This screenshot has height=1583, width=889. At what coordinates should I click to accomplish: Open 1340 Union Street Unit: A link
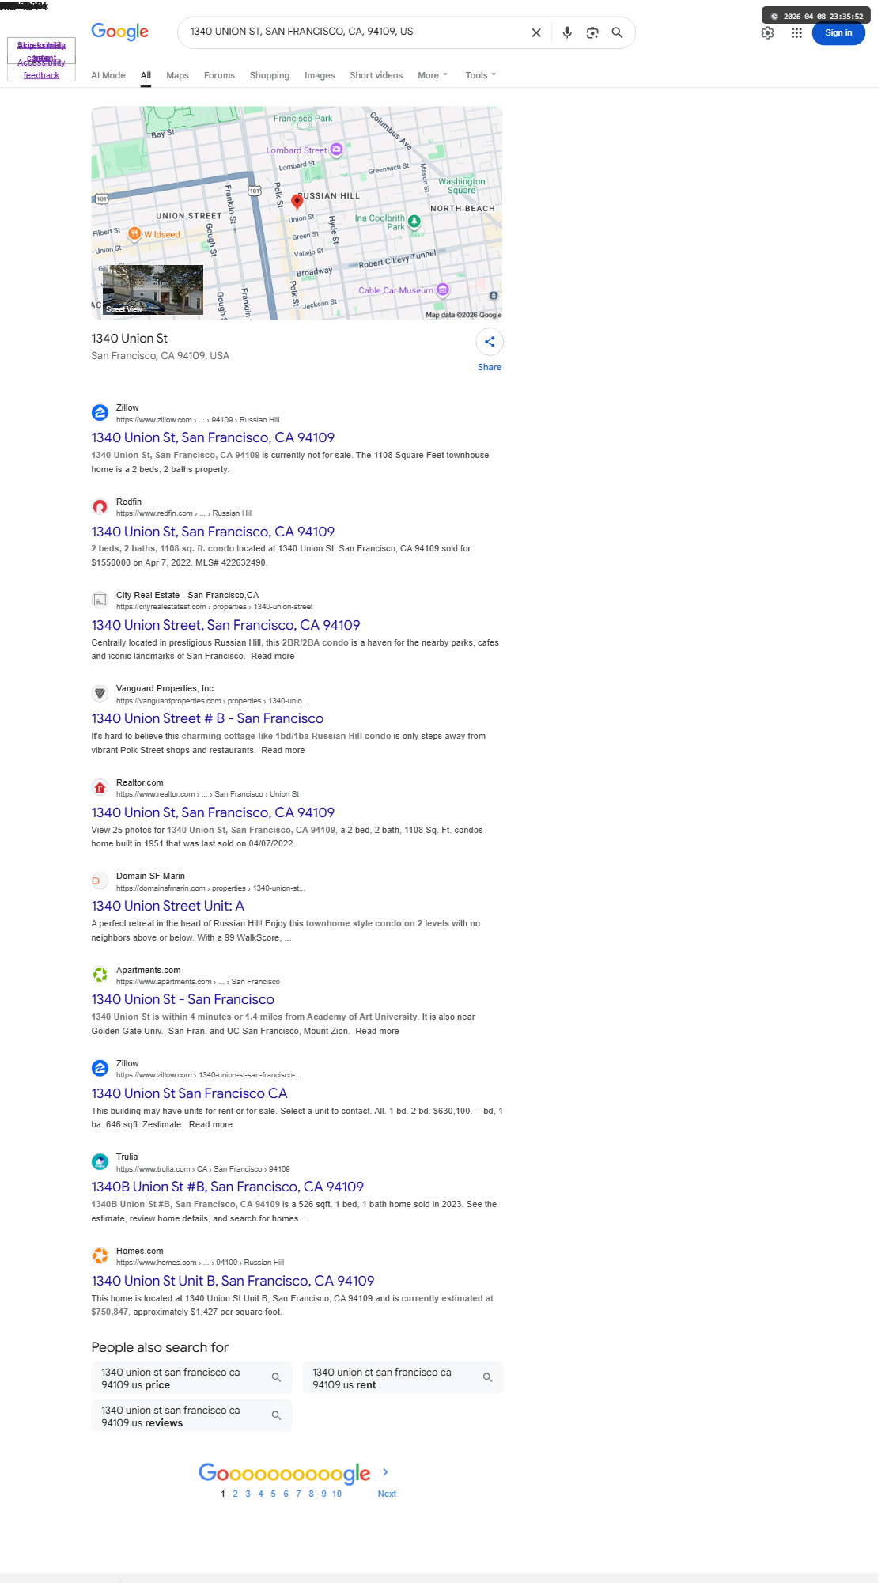tap(168, 906)
